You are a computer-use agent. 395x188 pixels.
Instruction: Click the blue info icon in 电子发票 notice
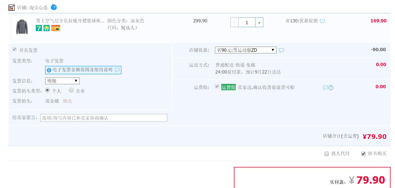click(49, 70)
